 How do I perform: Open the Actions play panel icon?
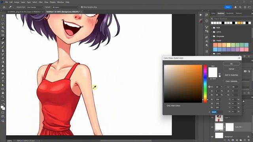(x=201, y=15)
